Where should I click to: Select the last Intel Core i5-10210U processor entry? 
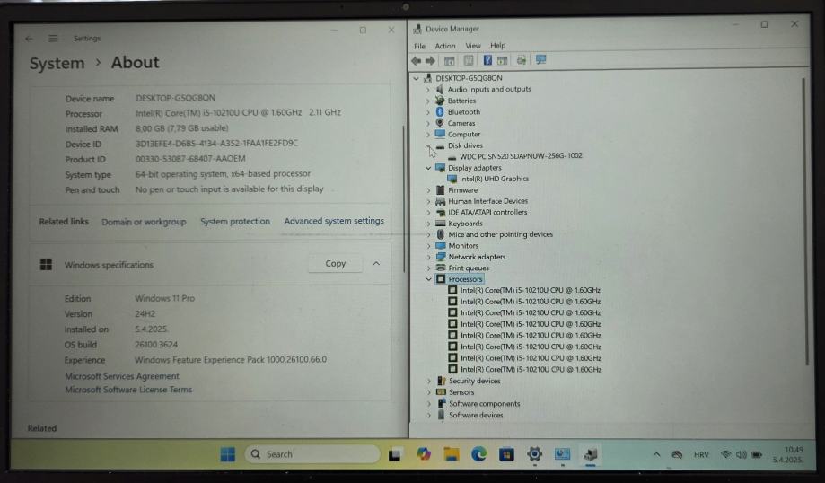[x=531, y=370]
